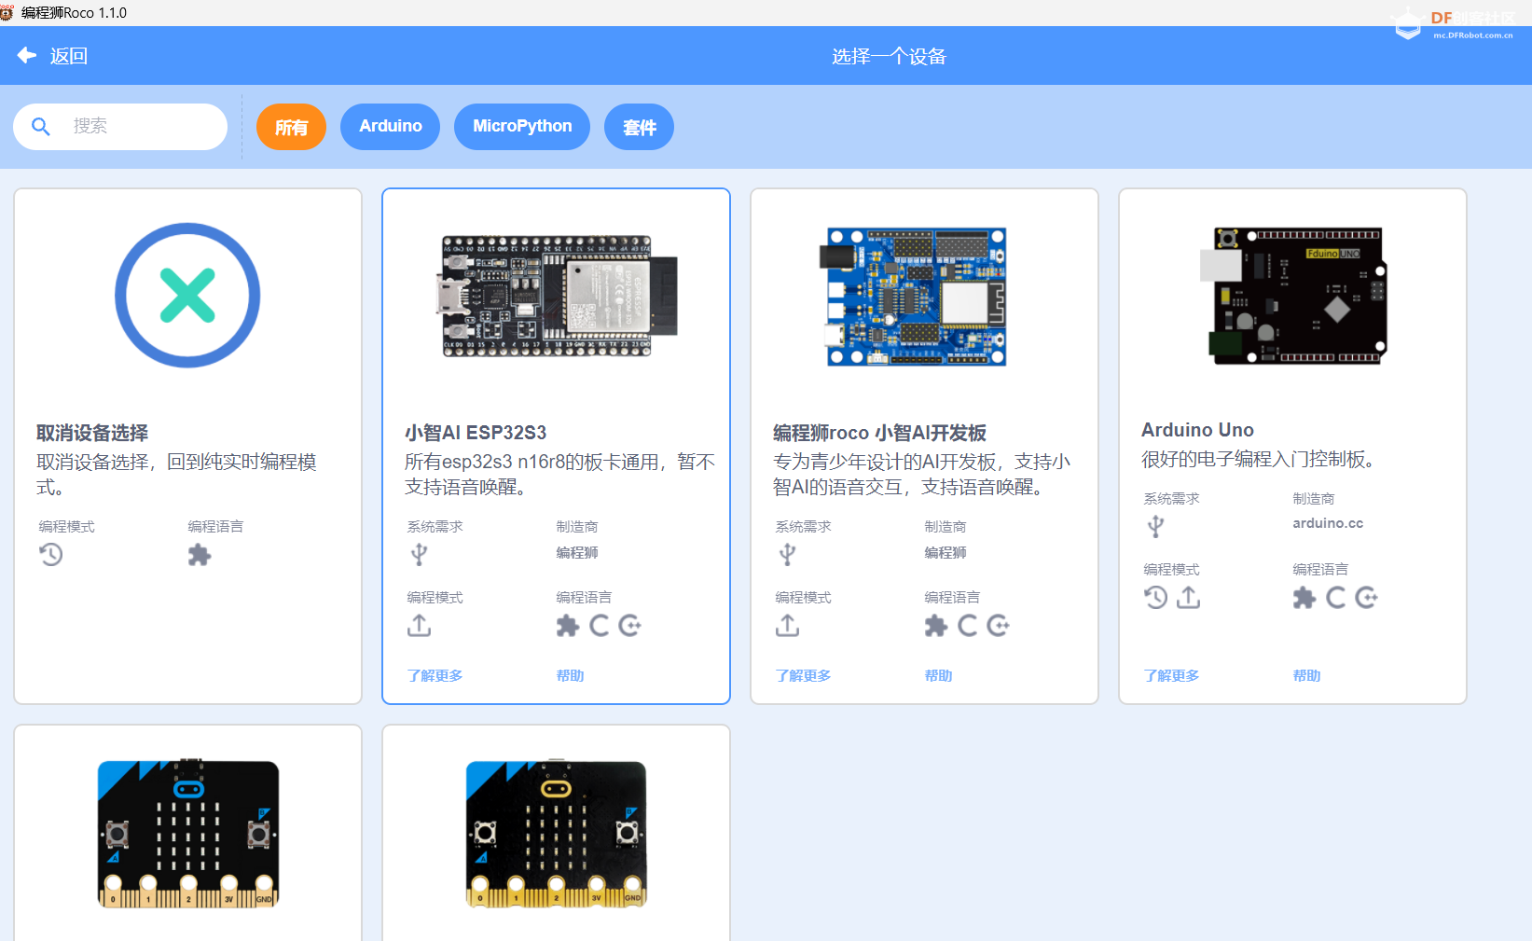Click USB icon in 小智AI开发板 card

tap(788, 555)
